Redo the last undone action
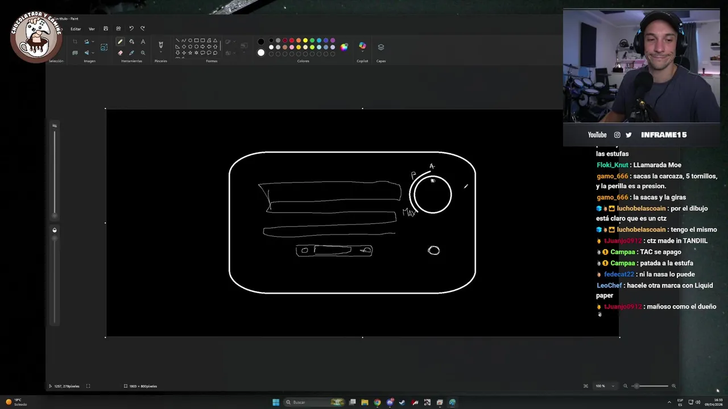This screenshot has height=409, width=728. coord(142,28)
